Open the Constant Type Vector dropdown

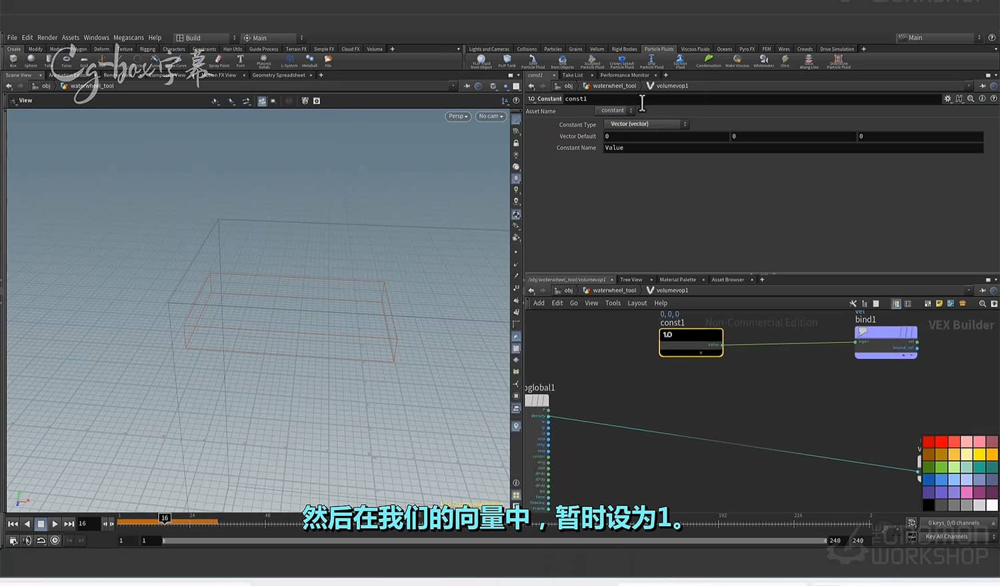point(645,124)
